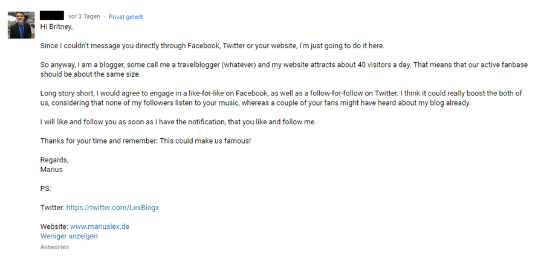
Task: Click the 'Marius' signature text
Action: [51, 170]
